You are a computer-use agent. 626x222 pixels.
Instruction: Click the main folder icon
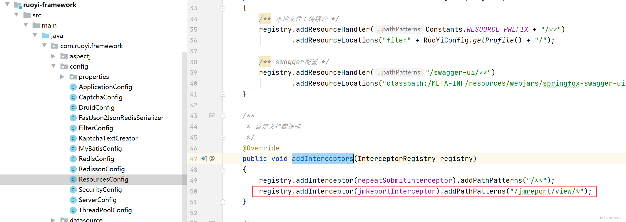36,25
